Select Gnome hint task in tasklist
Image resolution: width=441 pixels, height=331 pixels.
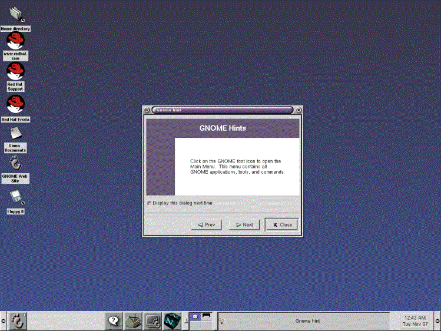click(304, 321)
